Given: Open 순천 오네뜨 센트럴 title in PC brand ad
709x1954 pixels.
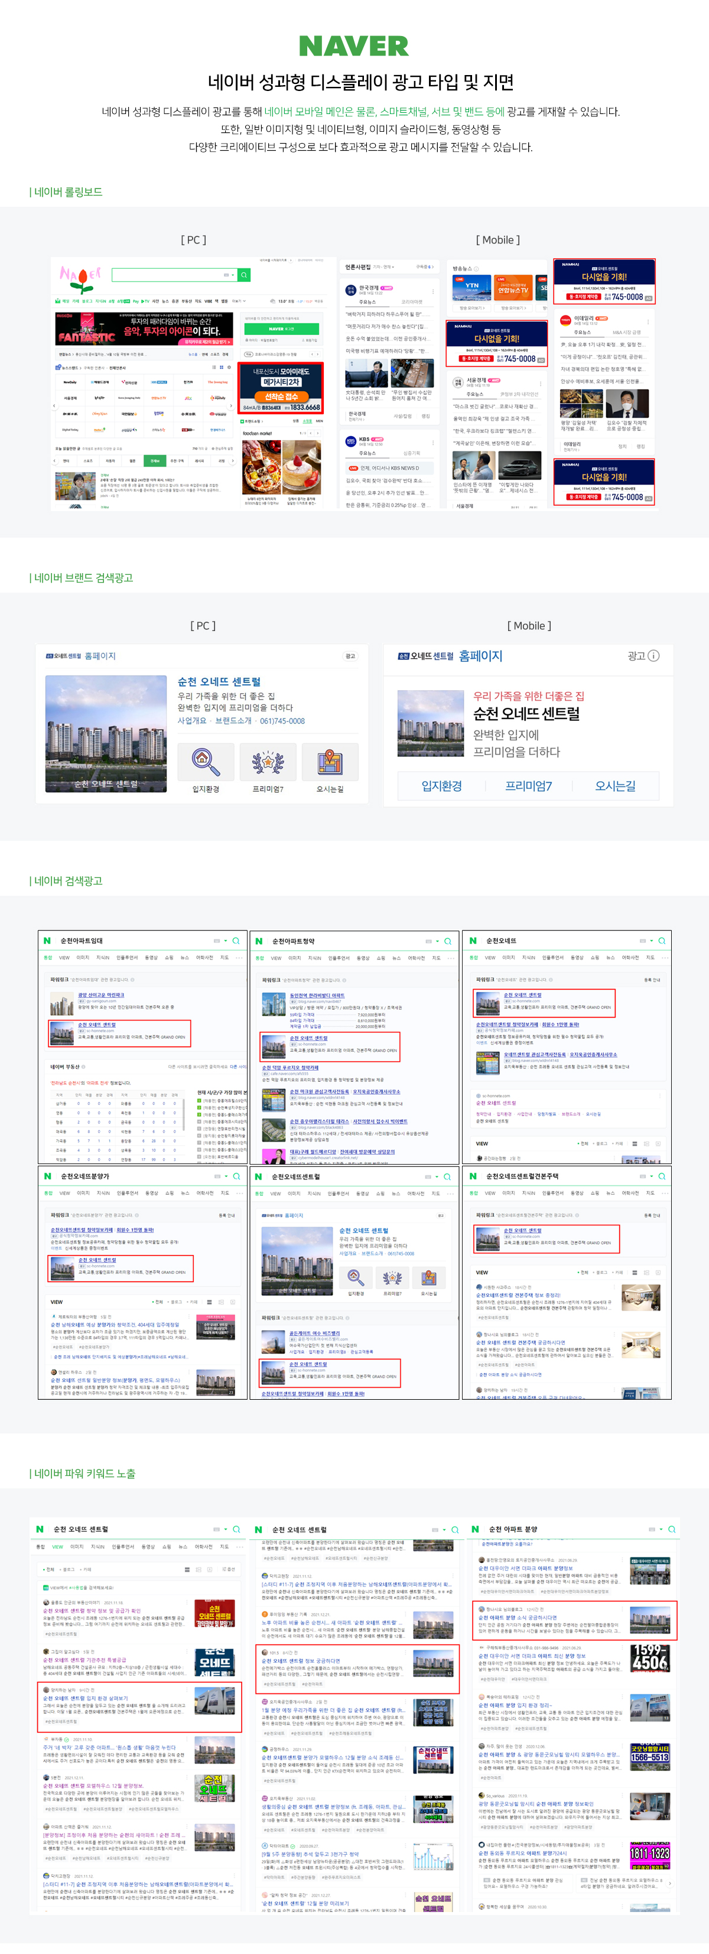Looking at the screenshot, I should [219, 681].
